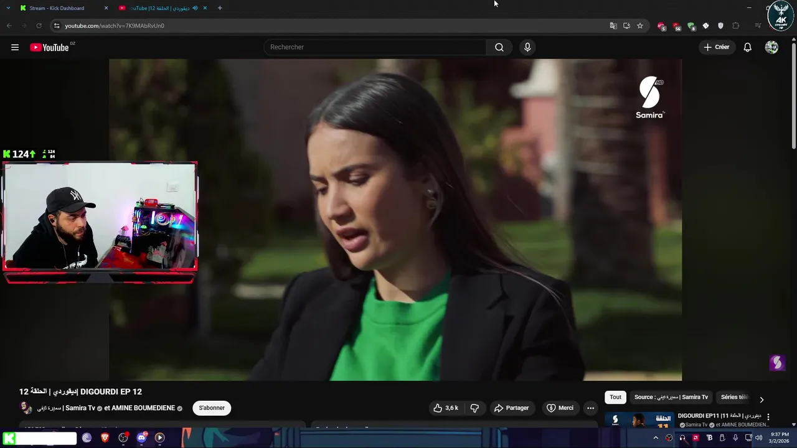Click the address bar URL youtube.com/watch
Image resolution: width=797 pixels, height=448 pixels.
pyautogui.click(x=115, y=26)
